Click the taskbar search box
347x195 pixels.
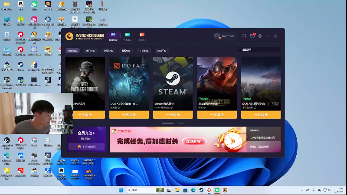[x=145, y=190]
